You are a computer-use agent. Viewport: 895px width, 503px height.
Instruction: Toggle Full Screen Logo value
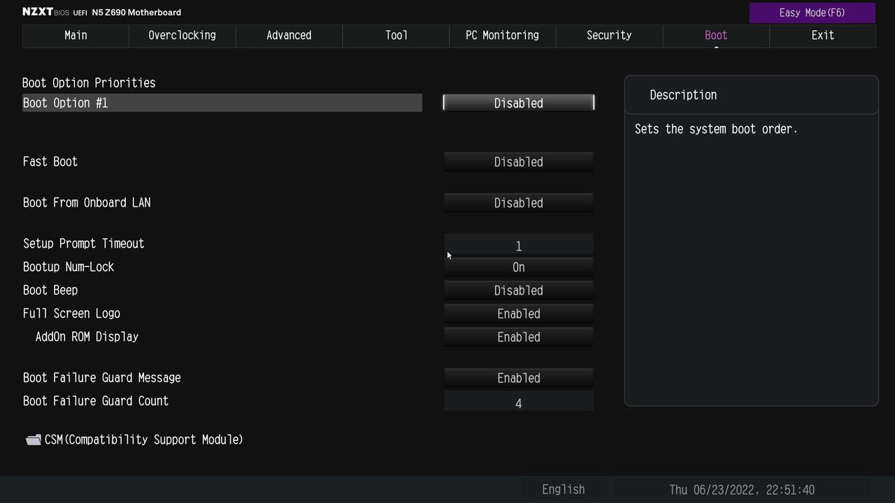(x=519, y=314)
